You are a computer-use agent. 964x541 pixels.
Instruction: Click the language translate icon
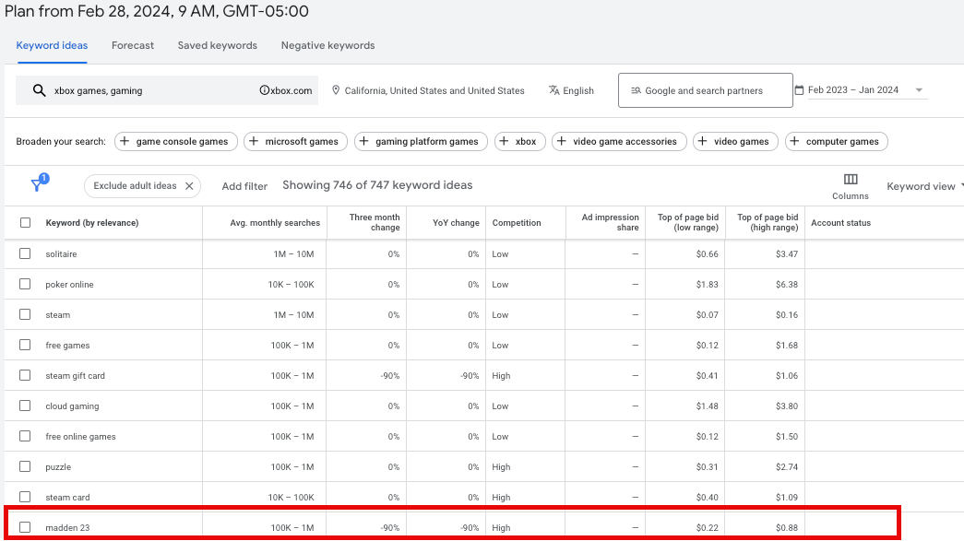coord(553,90)
